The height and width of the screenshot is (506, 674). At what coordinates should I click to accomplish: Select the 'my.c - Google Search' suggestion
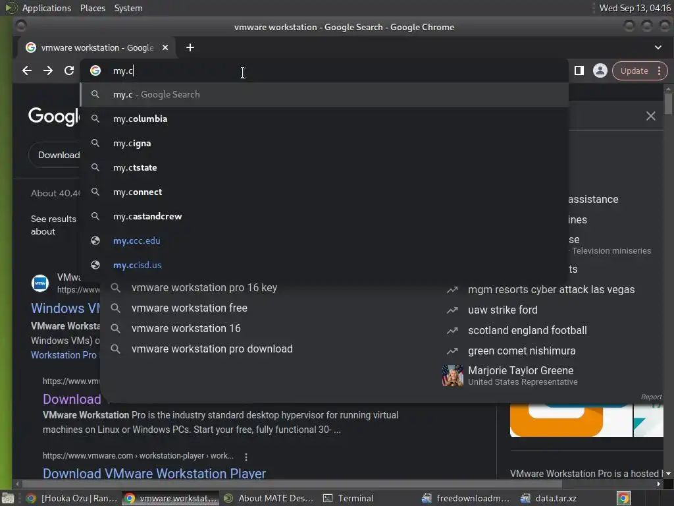tap(324, 95)
